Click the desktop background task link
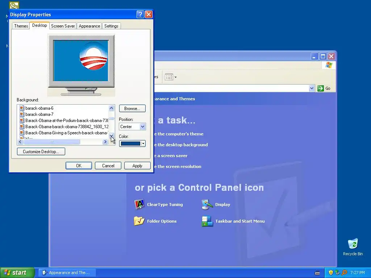The image size is (371, 278). pos(181,145)
